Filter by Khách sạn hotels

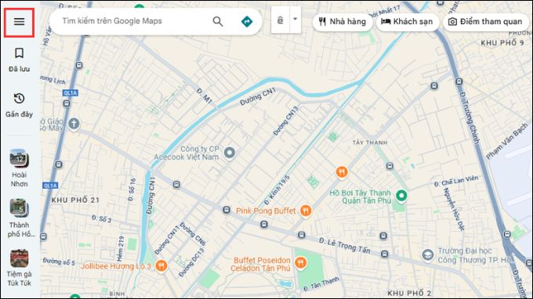[407, 22]
